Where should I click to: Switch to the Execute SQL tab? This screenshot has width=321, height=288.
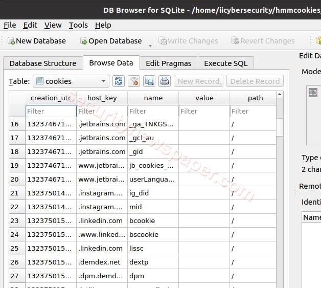tap(226, 63)
